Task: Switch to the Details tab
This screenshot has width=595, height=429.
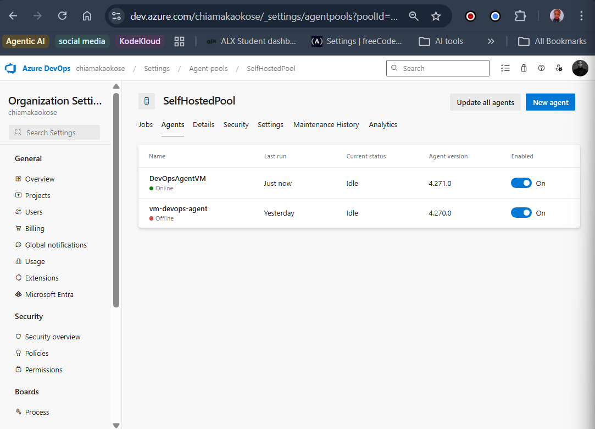Action: (203, 125)
